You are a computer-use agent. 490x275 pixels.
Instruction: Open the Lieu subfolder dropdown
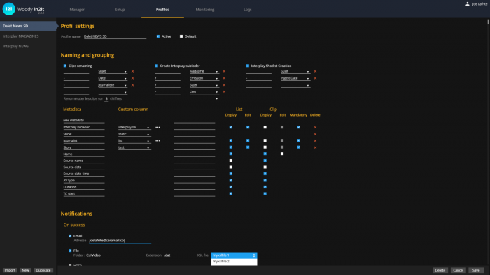[204, 91]
